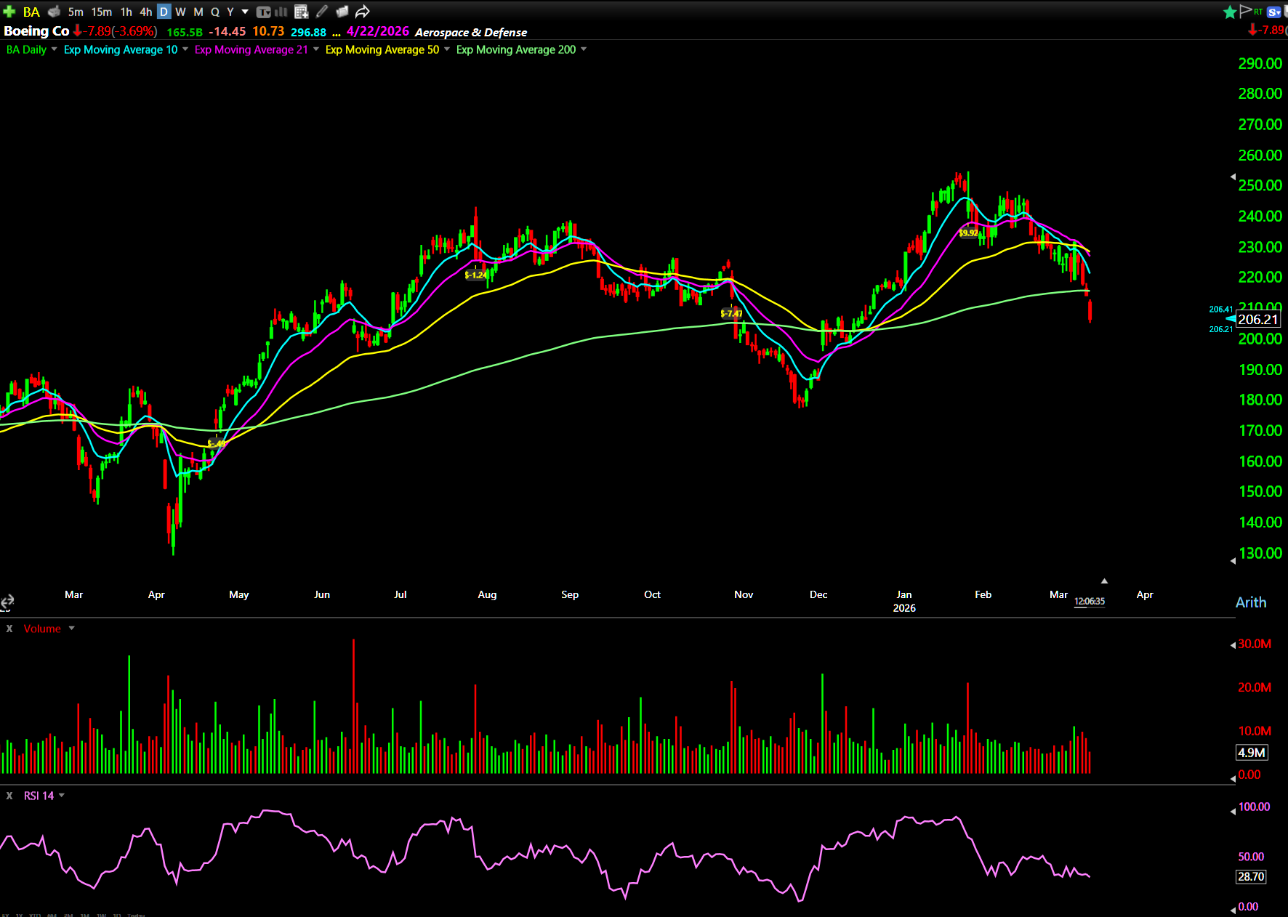Click the blue S dropdown button

[1273, 12]
